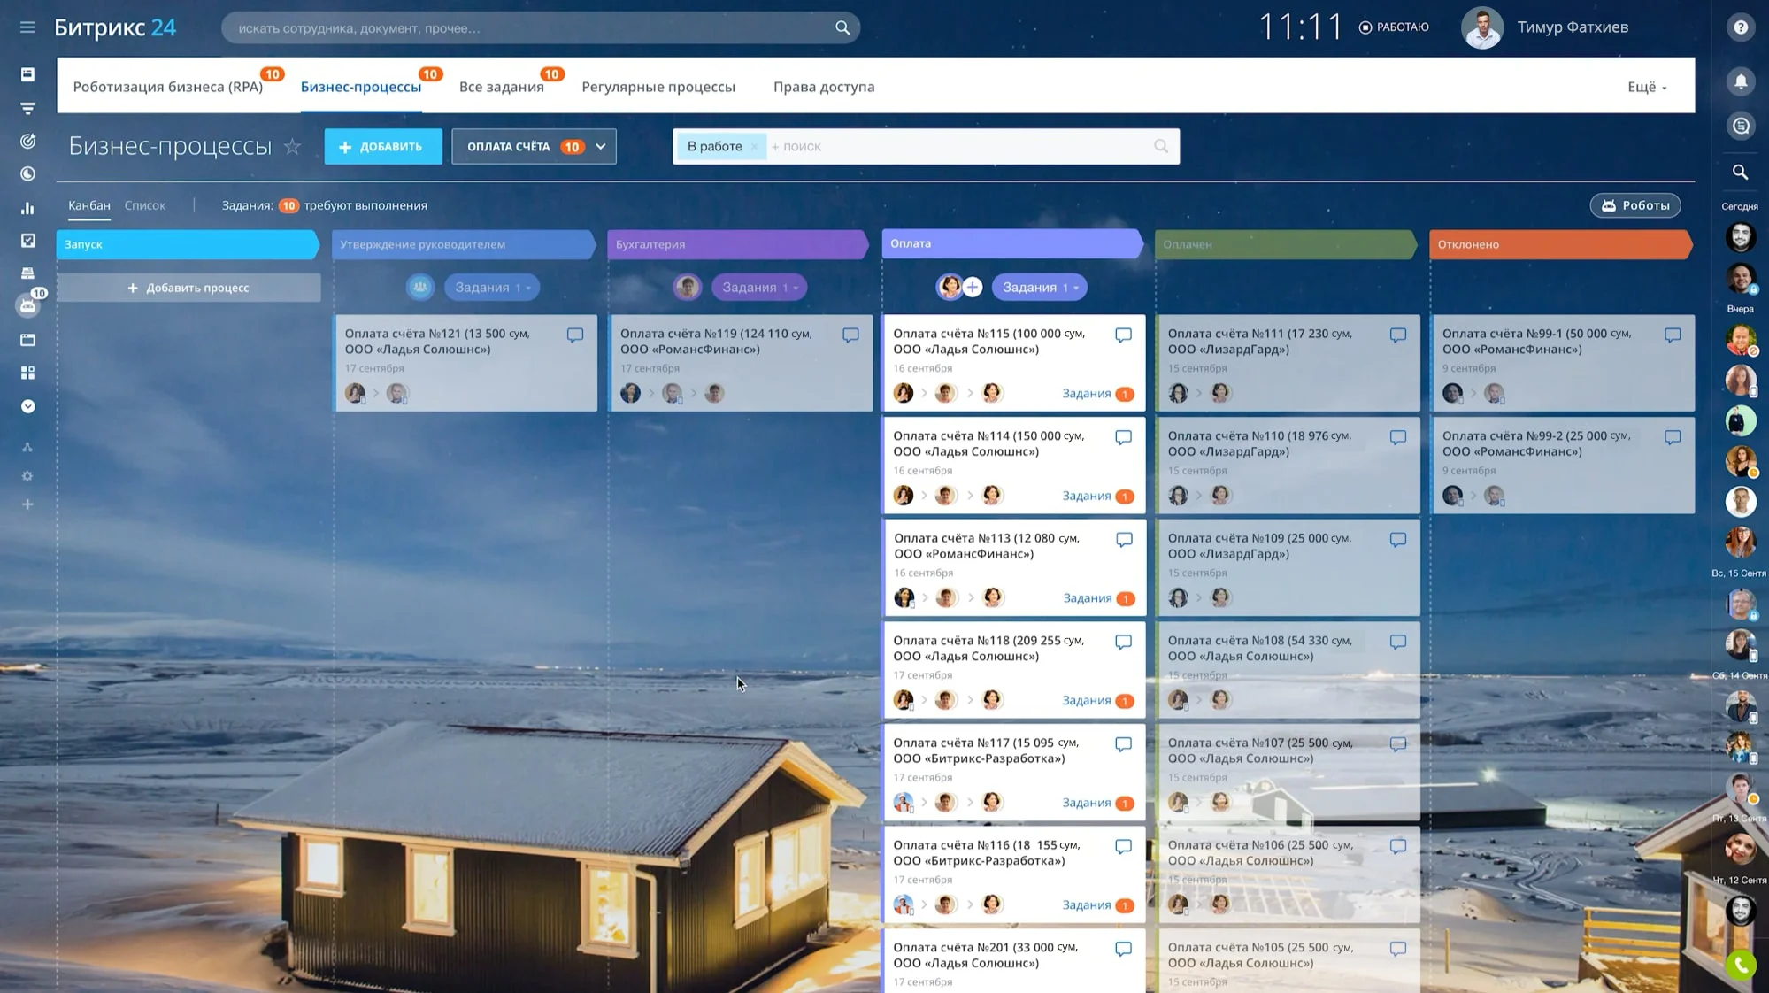Viewport: 1769px width, 993px height.
Task: Open the Все задания tab
Action: (x=501, y=87)
